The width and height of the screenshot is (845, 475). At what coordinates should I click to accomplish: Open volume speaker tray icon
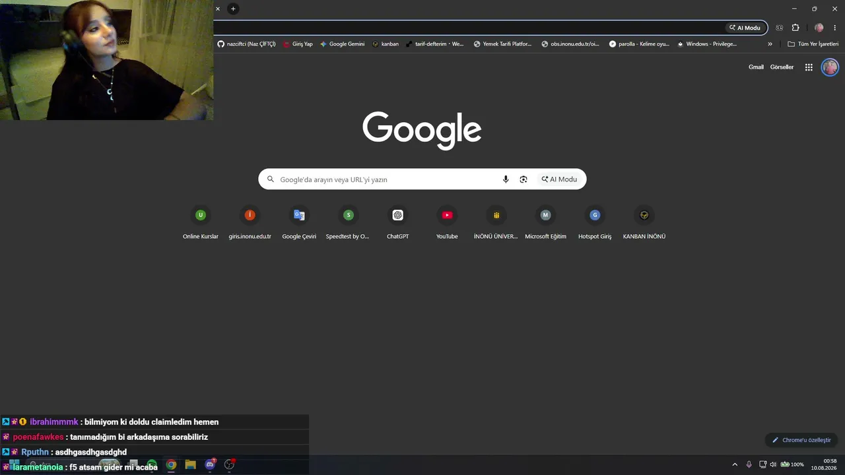tap(773, 464)
